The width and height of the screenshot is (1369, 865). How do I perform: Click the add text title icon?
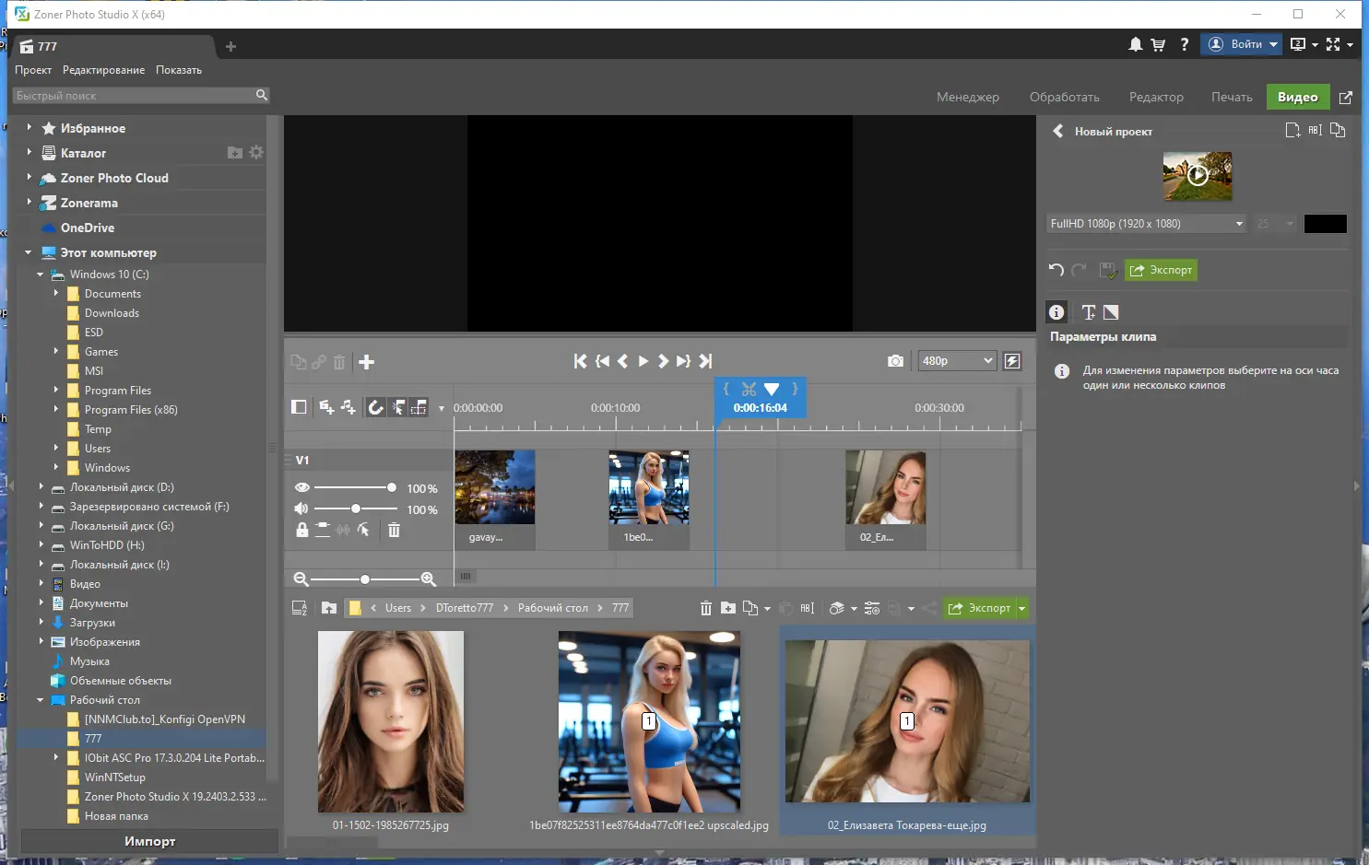pos(1089,312)
